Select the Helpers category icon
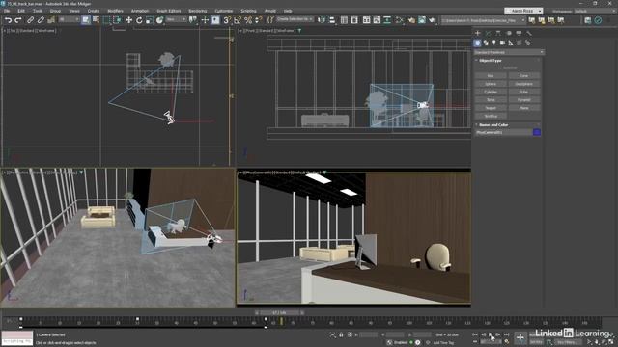Image resolution: width=618 pixels, height=347 pixels. [511, 42]
